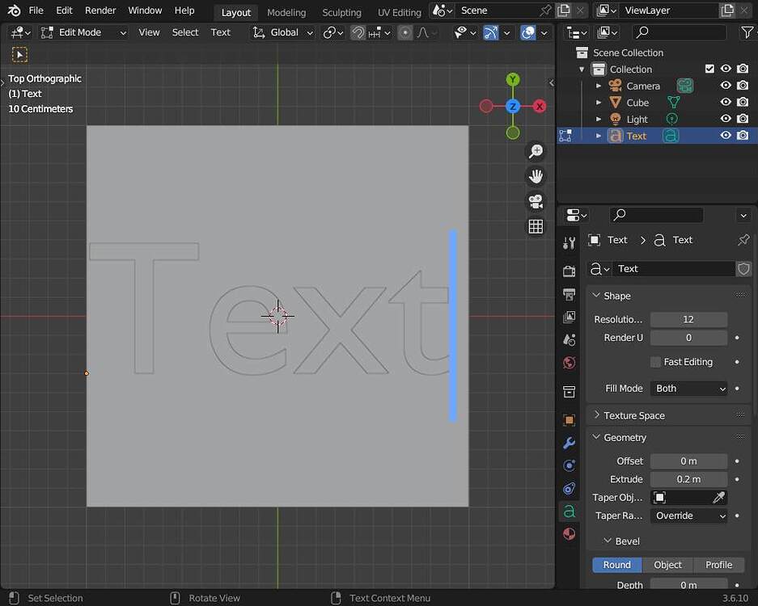Switch to the Modeling workspace tab
The width and height of the screenshot is (758, 606).
tap(286, 13)
